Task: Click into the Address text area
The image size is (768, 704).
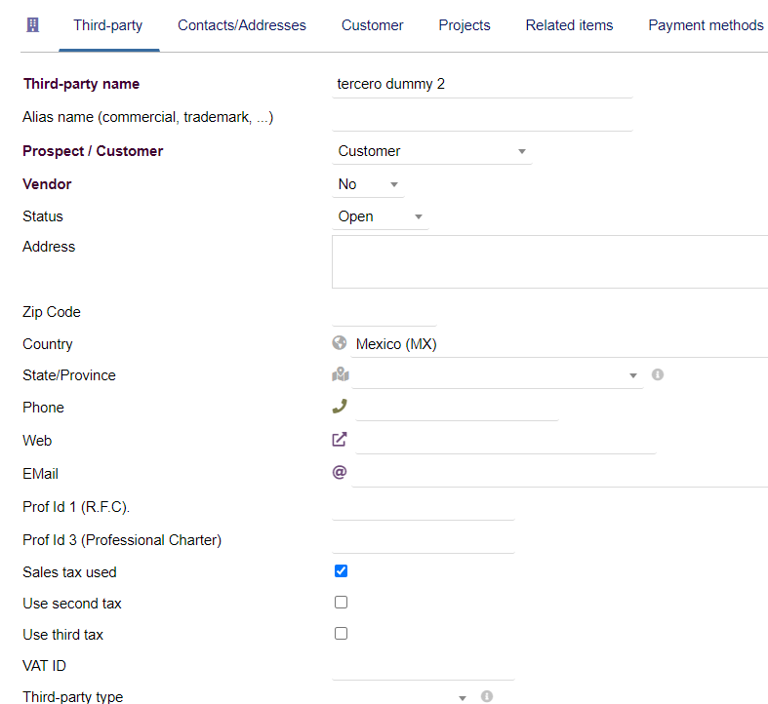Action: coord(550,262)
